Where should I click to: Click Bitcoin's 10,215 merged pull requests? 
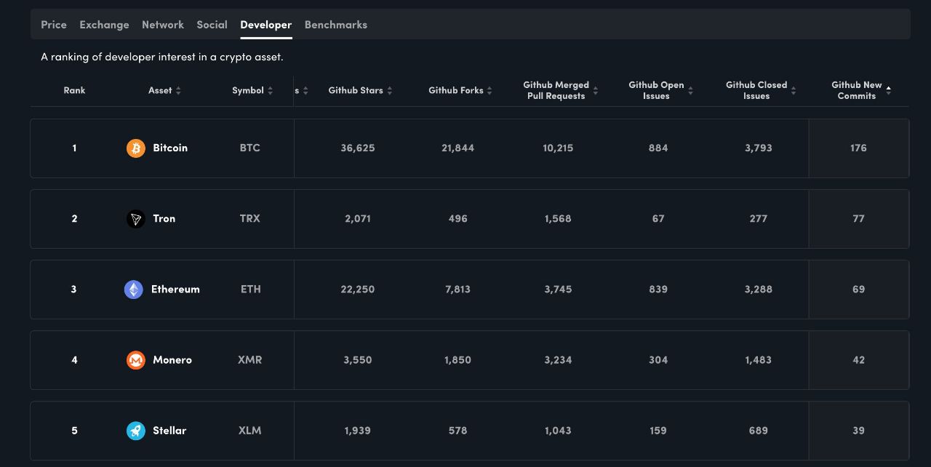tap(558, 148)
